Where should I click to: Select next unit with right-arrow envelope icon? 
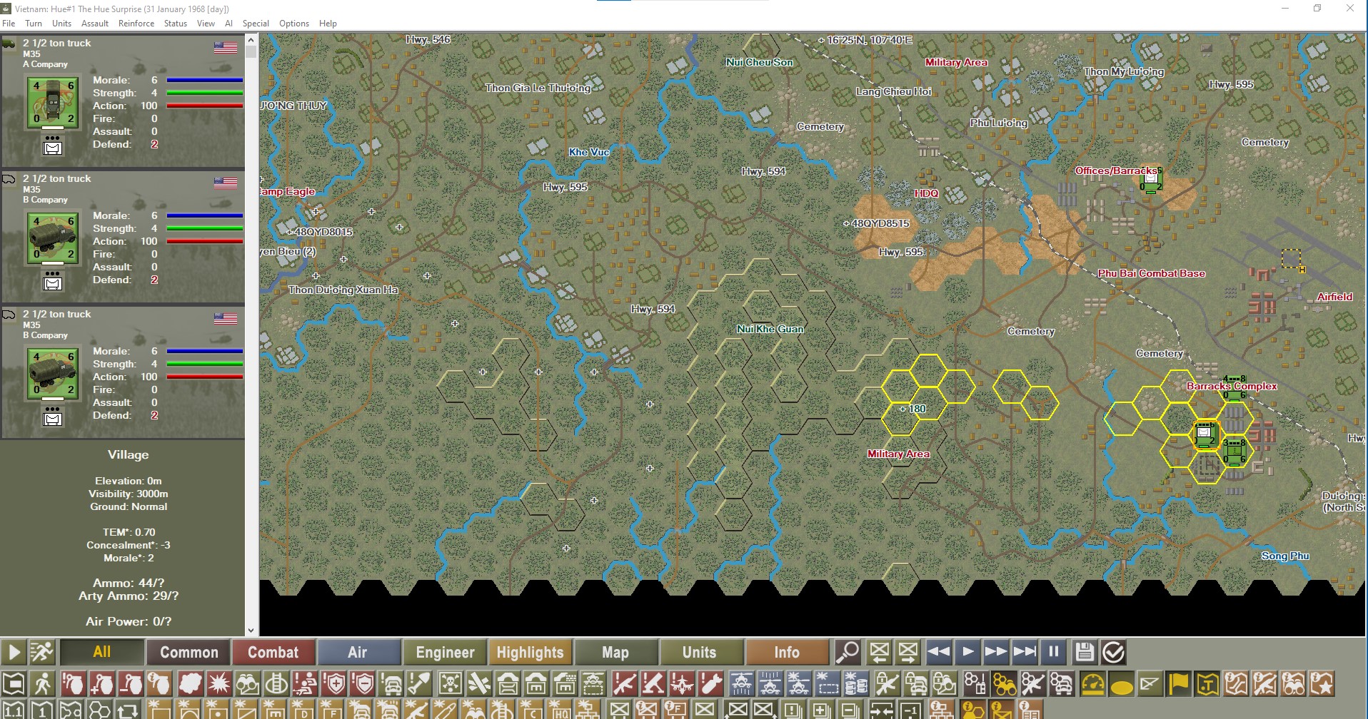pos(908,652)
